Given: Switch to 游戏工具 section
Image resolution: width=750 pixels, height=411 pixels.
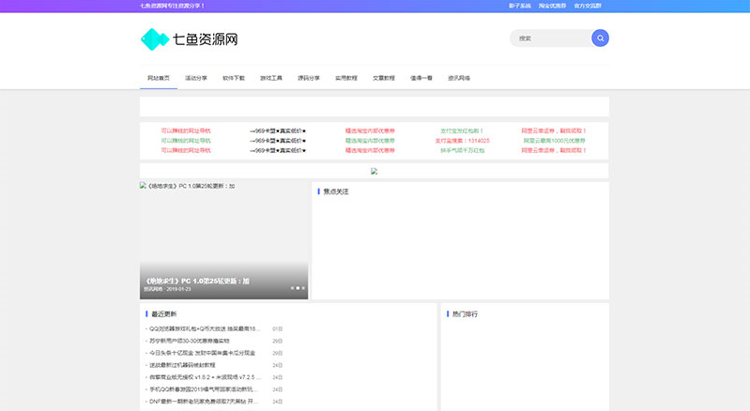Looking at the screenshot, I should (x=271, y=78).
